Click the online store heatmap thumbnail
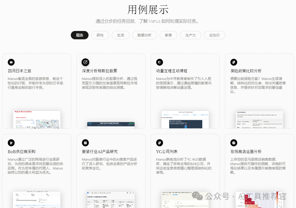296x208 pixels. 259,200
